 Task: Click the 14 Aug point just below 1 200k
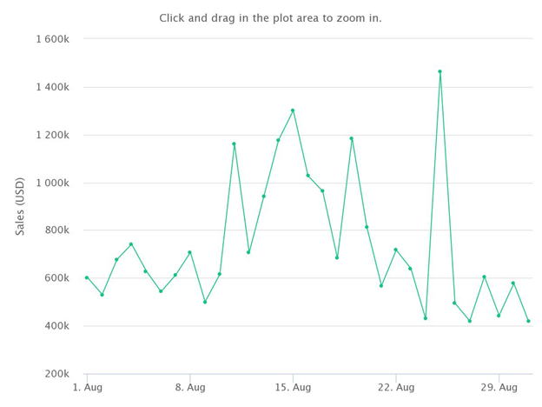pyautogui.click(x=278, y=140)
